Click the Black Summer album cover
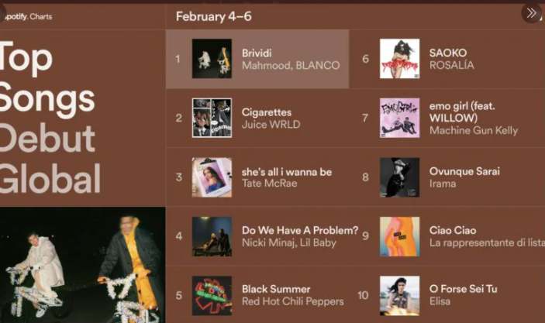Image resolution: width=545 pixels, height=323 pixels. (212, 295)
